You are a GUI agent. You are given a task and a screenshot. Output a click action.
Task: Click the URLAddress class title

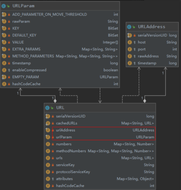pyautogui.click(x=151, y=27)
